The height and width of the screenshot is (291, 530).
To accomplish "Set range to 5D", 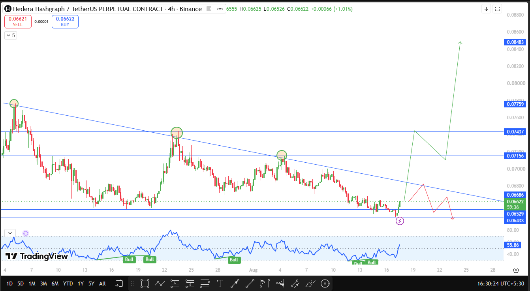I will pyautogui.click(x=21, y=283).
